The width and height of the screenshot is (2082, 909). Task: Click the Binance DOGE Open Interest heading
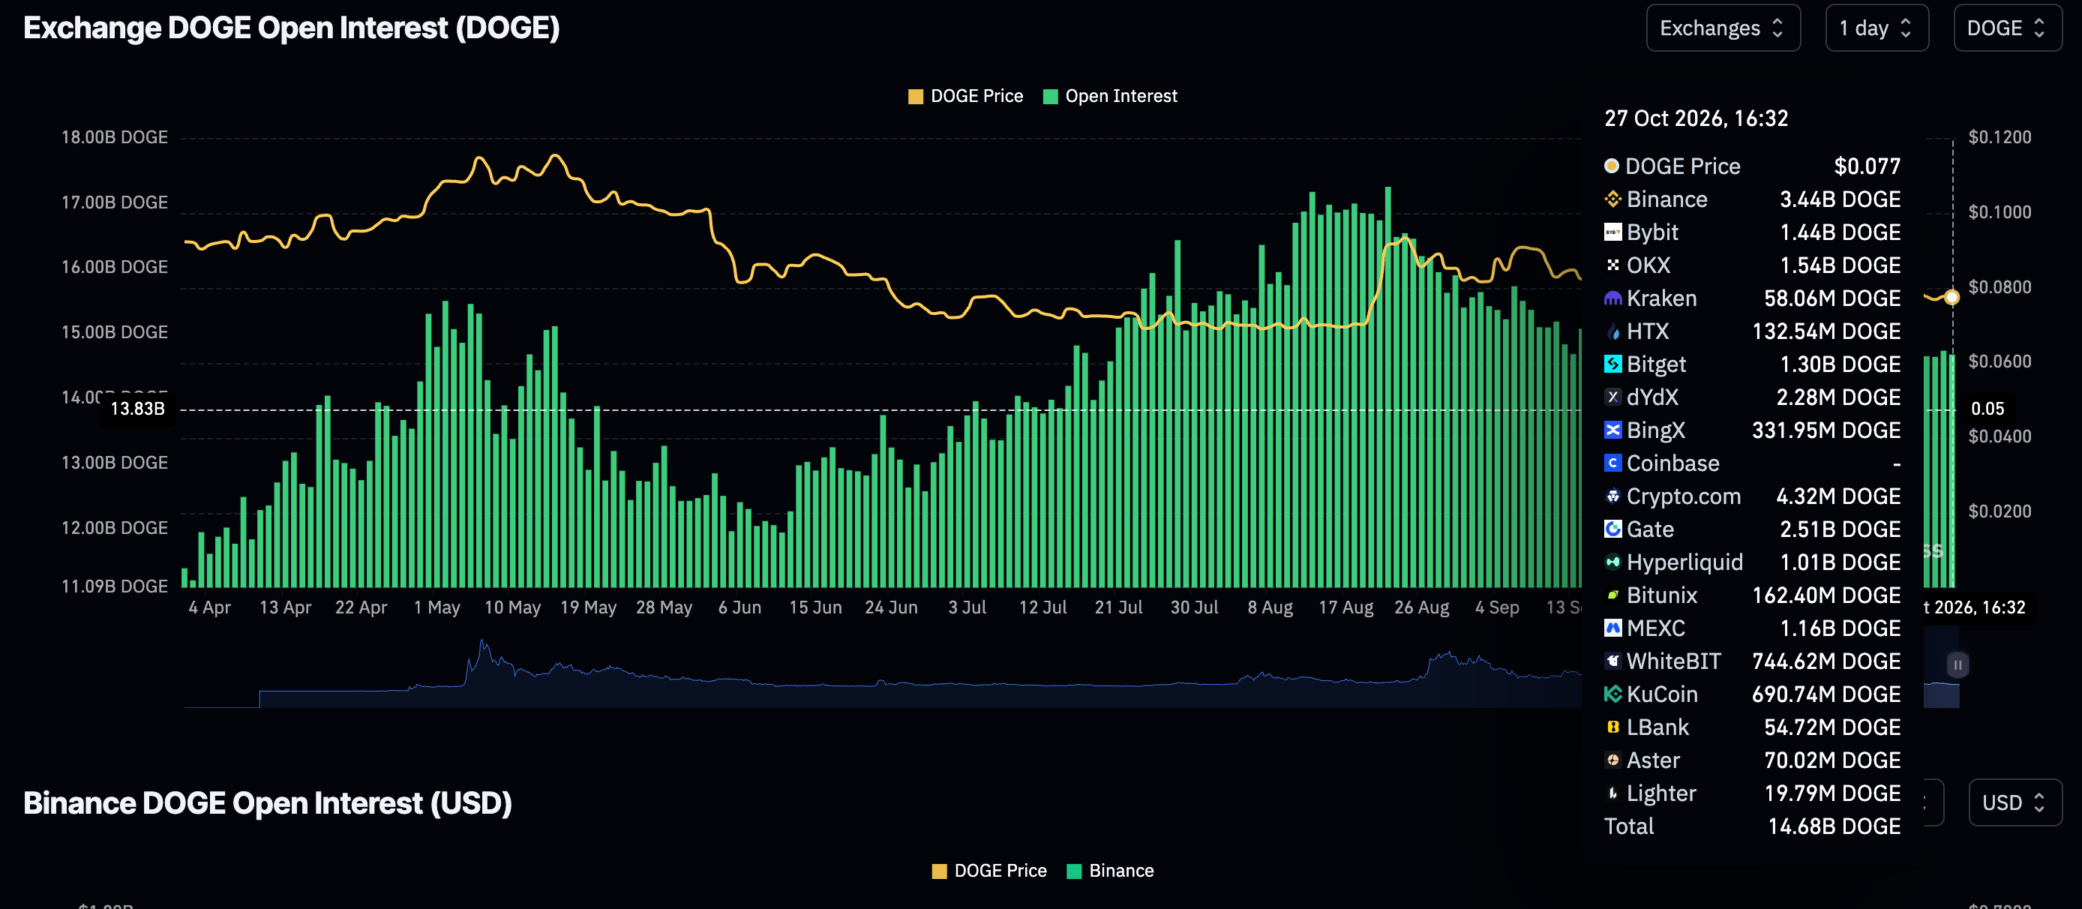point(267,803)
